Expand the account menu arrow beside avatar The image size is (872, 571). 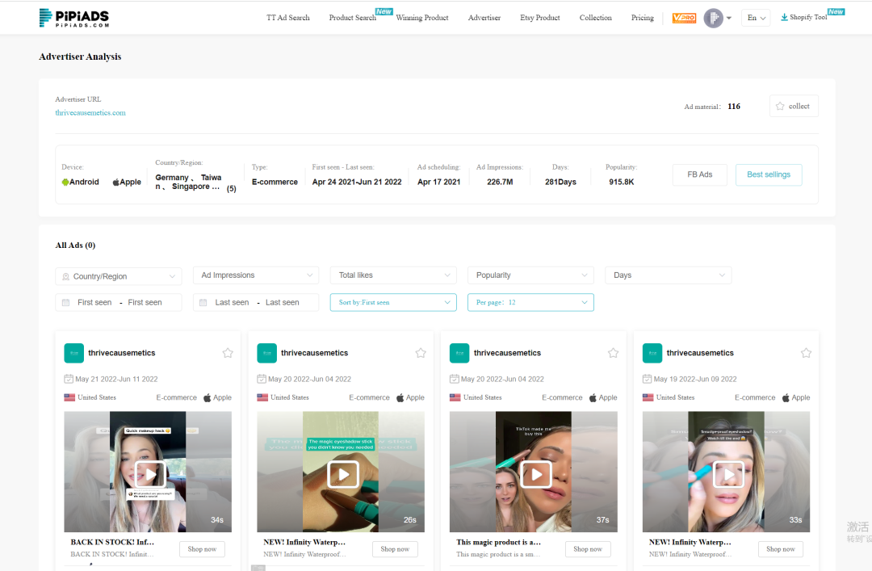(x=729, y=18)
